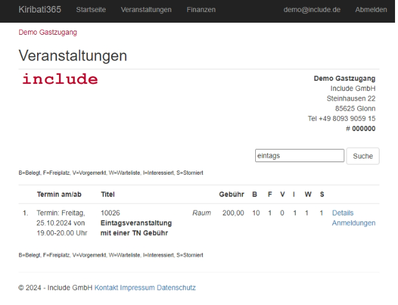Viewport: 398px width, 305px height.
Task: Click the Raum cell in the event row
Action: click(201, 213)
